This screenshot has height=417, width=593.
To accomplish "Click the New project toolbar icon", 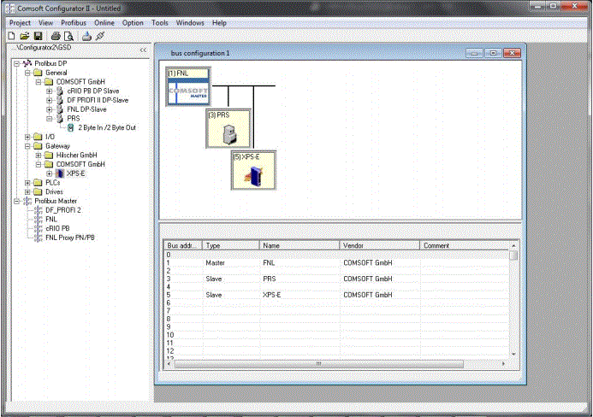I will 11,36.
